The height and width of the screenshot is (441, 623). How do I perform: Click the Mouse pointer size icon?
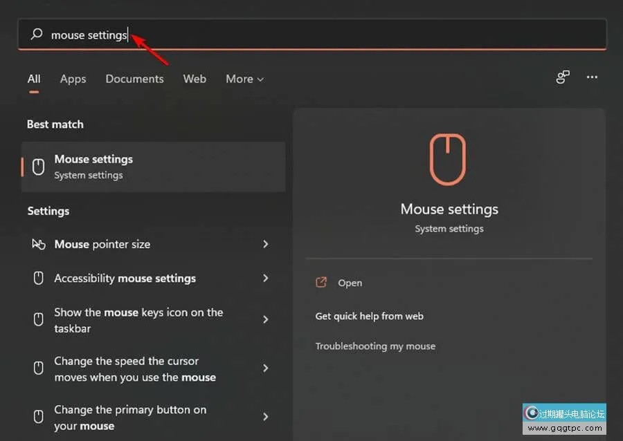point(39,244)
